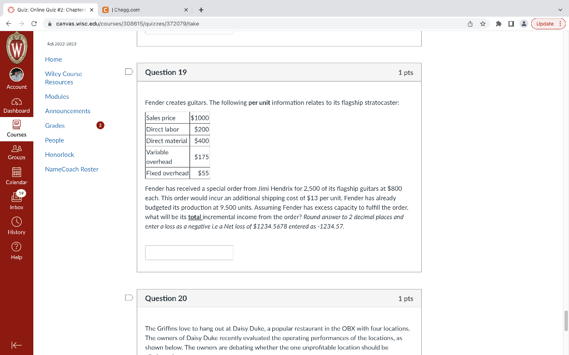Go back using browser back arrow
This screenshot has width=569, height=355.
(x=9, y=23)
